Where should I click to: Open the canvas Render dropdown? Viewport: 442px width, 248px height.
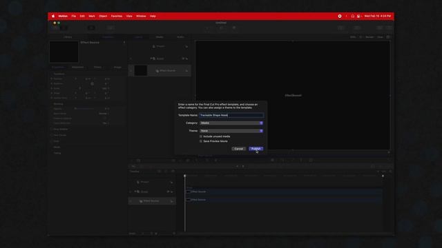coord(369,37)
